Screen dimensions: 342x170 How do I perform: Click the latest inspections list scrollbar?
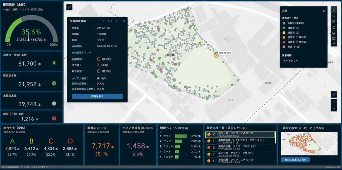(276, 138)
